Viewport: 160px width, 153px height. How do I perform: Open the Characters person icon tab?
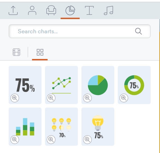point(32,10)
